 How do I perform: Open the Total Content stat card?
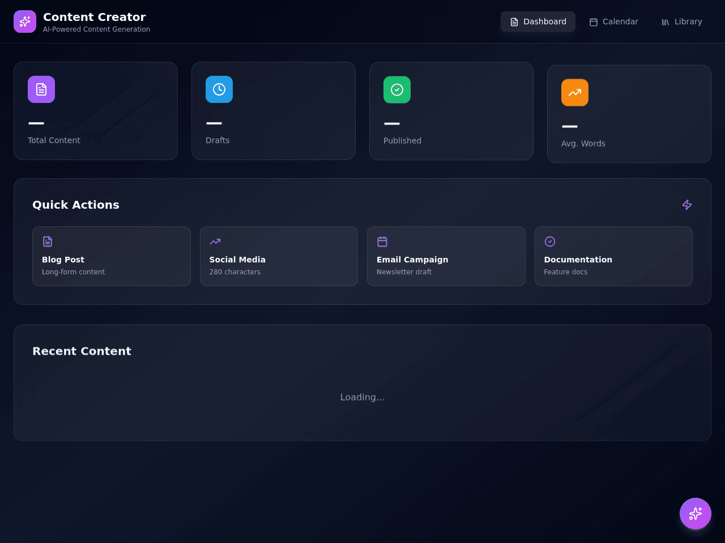click(x=96, y=111)
